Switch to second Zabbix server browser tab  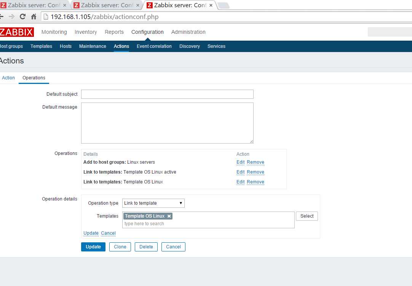[x=106, y=5]
